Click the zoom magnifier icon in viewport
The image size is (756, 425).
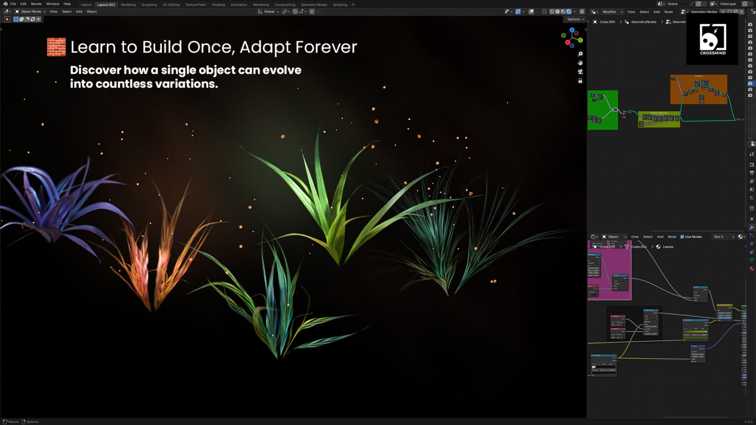[580, 54]
